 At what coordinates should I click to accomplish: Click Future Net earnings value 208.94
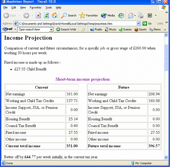click(x=154, y=94)
